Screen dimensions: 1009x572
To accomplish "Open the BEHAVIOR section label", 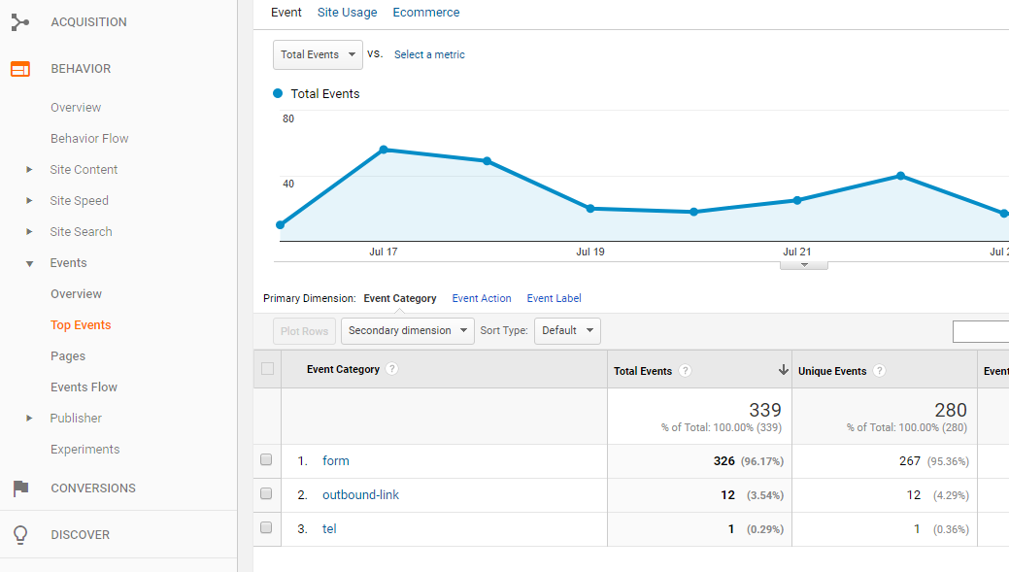I will [81, 69].
